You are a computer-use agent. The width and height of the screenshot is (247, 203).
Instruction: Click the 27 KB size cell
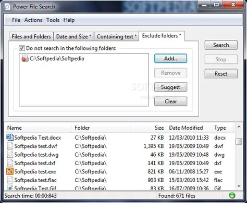tap(157, 138)
